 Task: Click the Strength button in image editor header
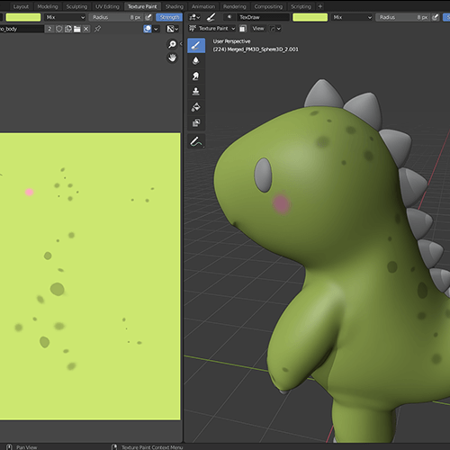pyautogui.click(x=169, y=17)
